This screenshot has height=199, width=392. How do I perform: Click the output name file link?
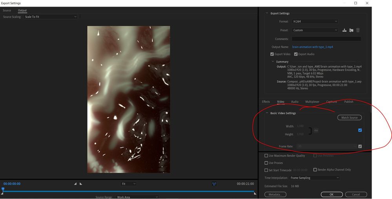coord(312,47)
